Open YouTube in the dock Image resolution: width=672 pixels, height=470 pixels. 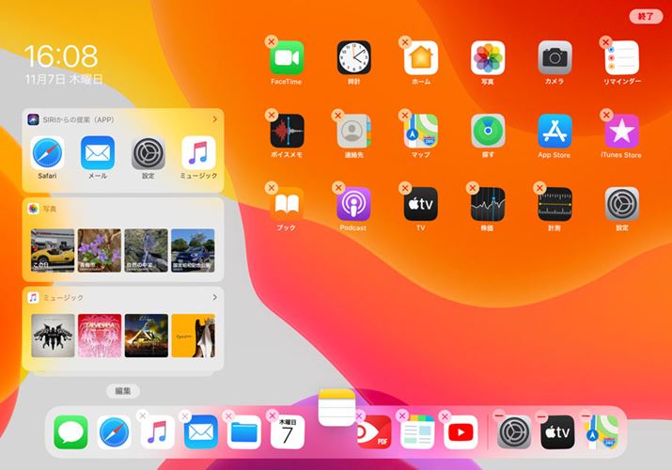point(461,432)
